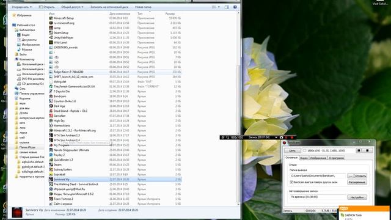Select the QuickBinder 1.7 shortcut icon
Screen dimensions: 391x220
coord(51,159)
